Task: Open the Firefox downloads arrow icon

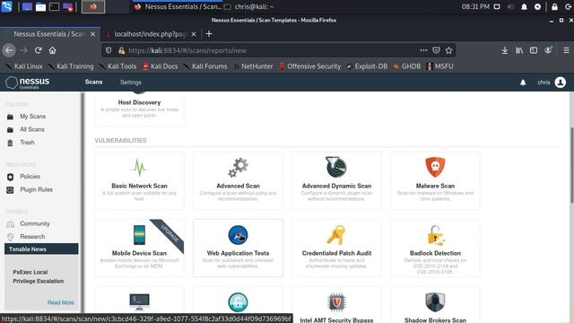Action: (505, 50)
